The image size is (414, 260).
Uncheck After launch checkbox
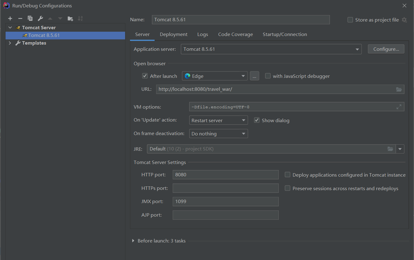[x=145, y=76]
